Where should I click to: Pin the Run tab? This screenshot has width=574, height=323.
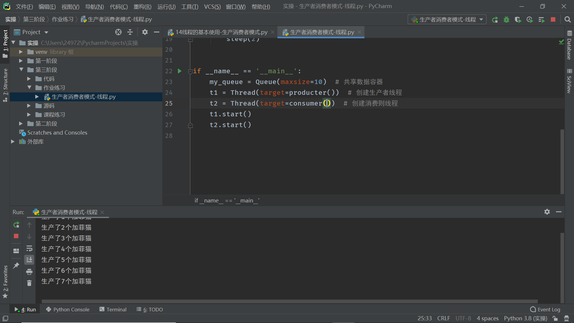coord(16,265)
